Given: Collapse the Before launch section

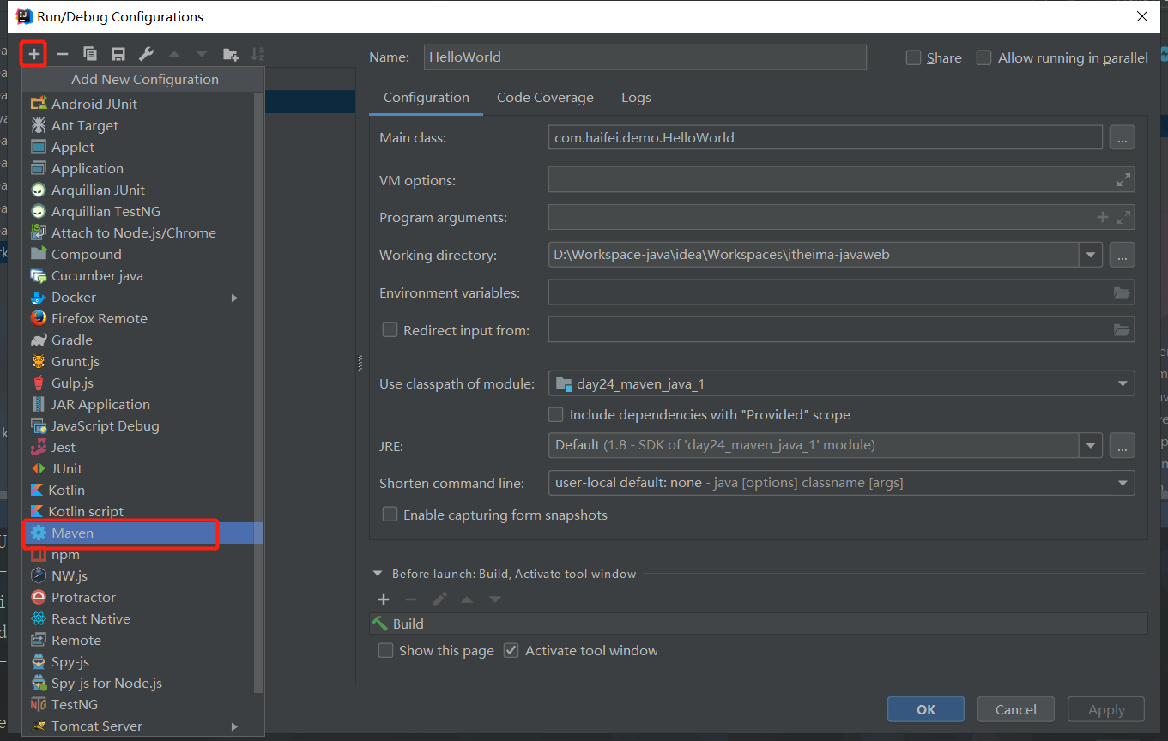Looking at the screenshot, I should (378, 574).
